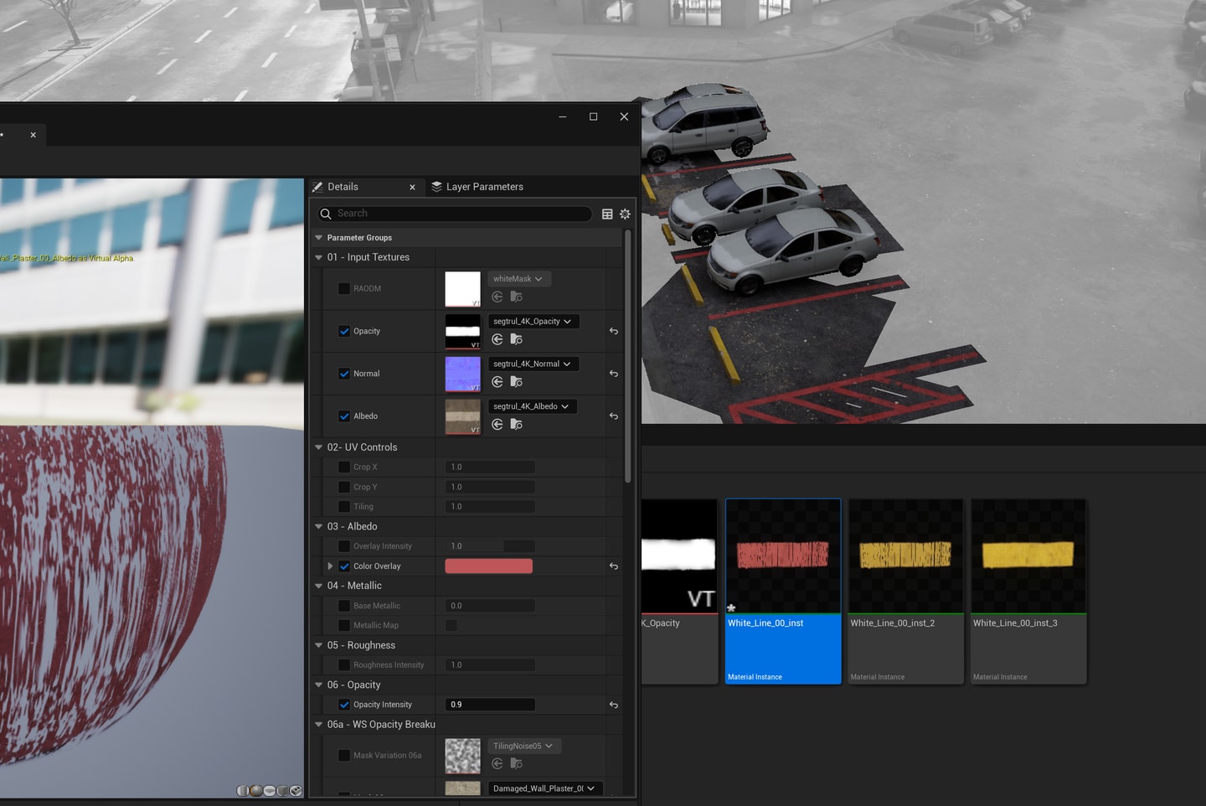Reset Color Overlay to default
The image size is (1206, 806).
614,566
